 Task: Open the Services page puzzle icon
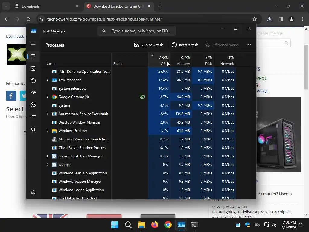coord(33,129)
